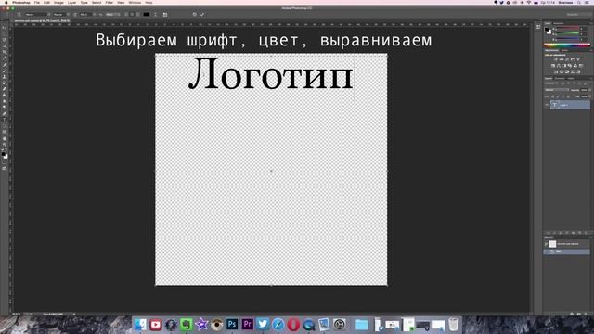Select the Move tool in the toolbar

(x=5, y=27)
